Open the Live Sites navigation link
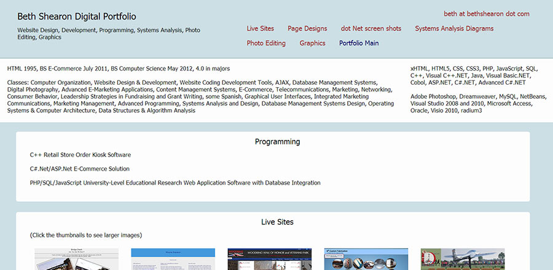Image resolution: width=553 pixels, height=270 pixels. tap(260, 28)
